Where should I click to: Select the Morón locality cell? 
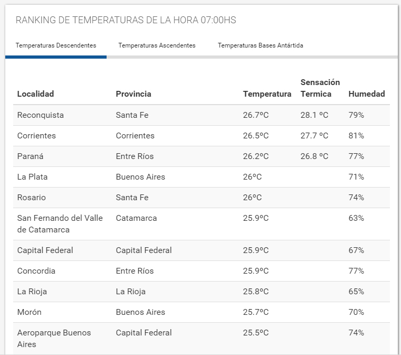click(x=29, y=312)
